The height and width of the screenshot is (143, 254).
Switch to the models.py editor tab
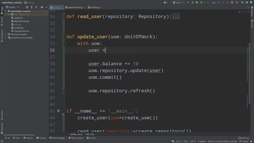(x=95, y=7)
